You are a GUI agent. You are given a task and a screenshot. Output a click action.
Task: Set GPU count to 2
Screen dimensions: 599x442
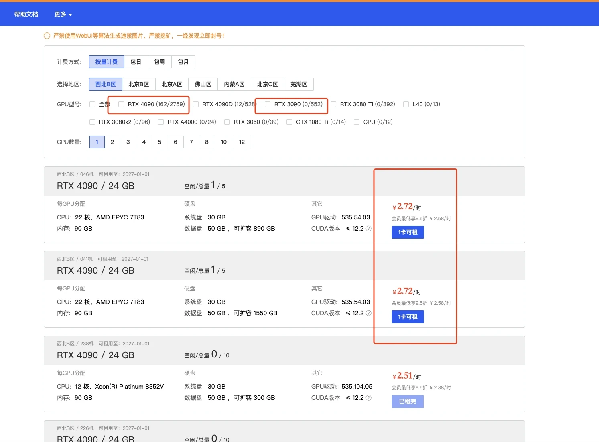(112, 142)
